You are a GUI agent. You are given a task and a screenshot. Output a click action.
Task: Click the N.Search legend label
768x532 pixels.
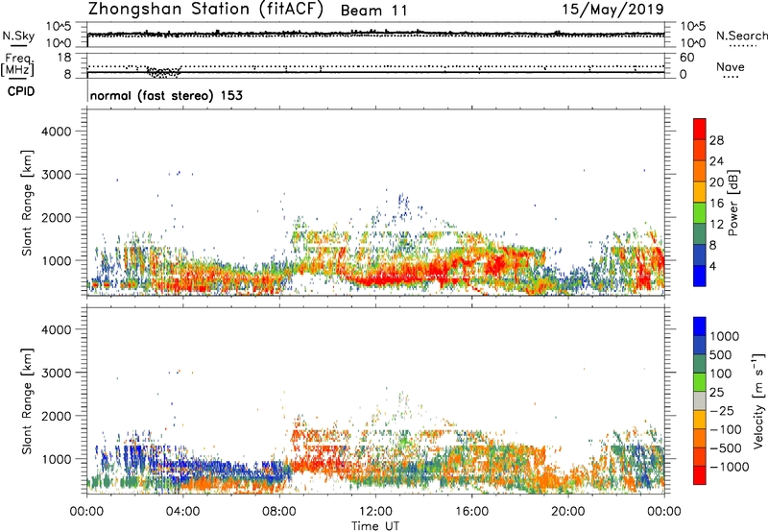pyautogui.click(x=741, y=36)
